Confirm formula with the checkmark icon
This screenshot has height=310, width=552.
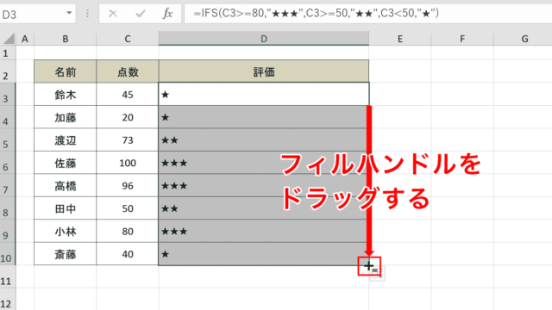[141, 14]
